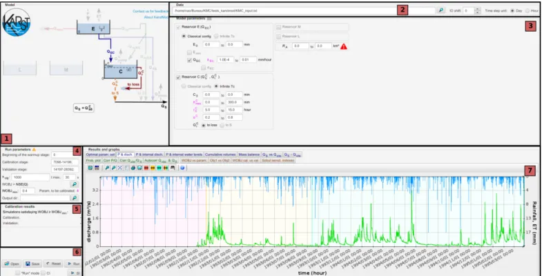The image size is (544, 276).
Task: Open the P & internal disch. tab
Action: pyautogui.click(x=149, y=155)
